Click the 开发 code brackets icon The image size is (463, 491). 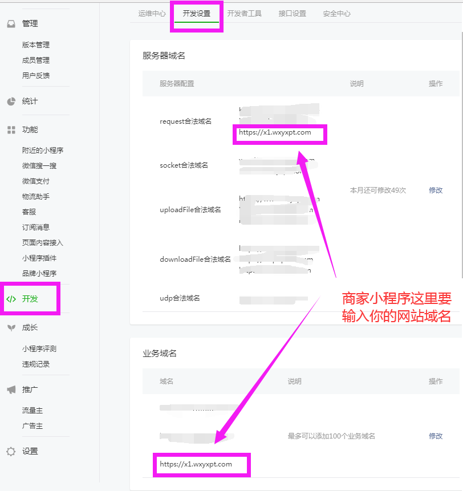11,299
